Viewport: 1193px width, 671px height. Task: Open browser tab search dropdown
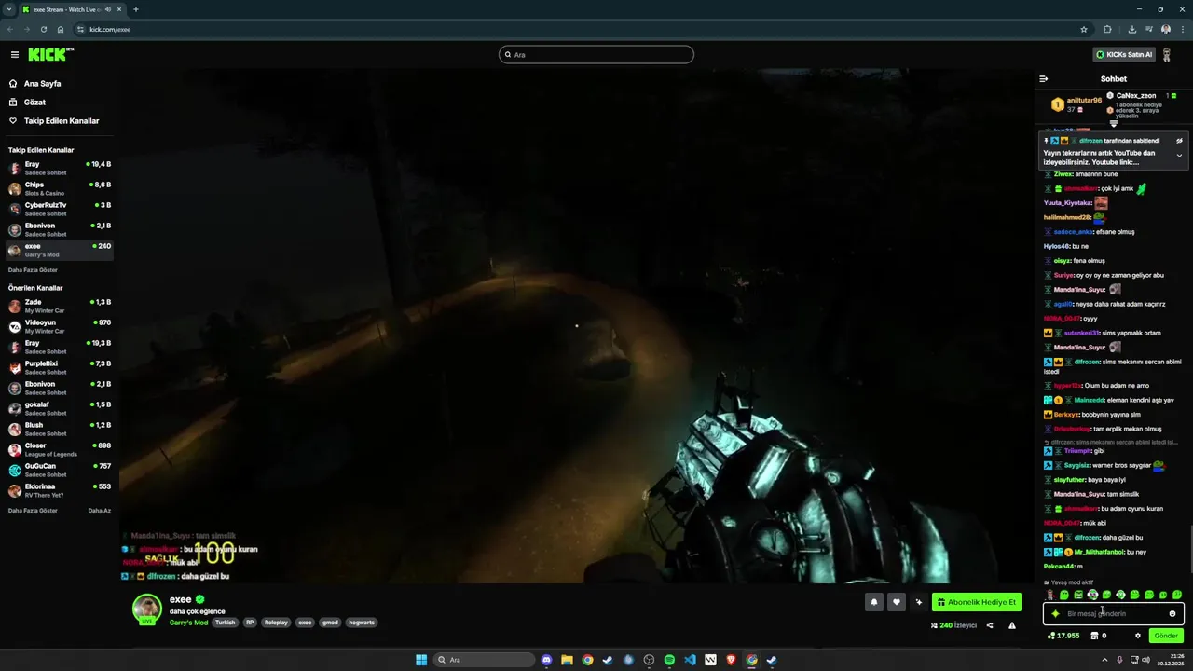tap(8, 9)
